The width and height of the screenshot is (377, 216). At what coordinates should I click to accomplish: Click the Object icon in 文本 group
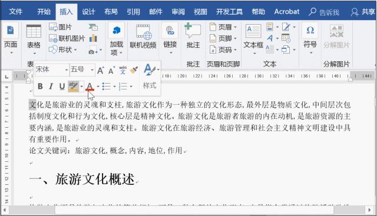[286, 49]
